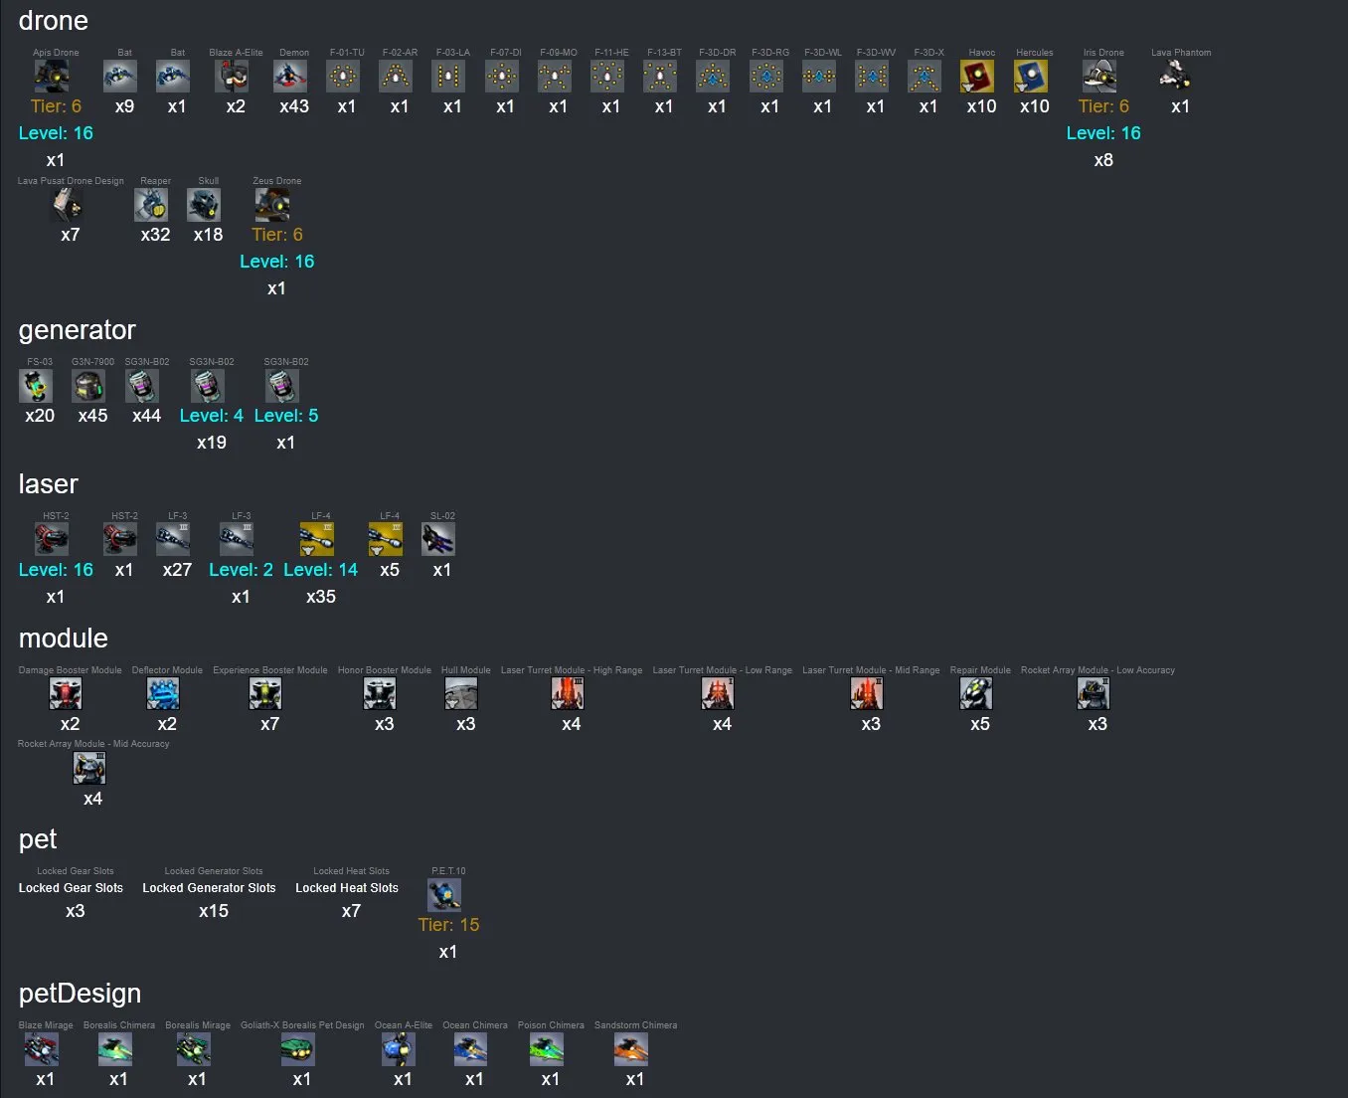Select the Reaper drone item icon
The image size is (1348, 1098).
(151, 205)
